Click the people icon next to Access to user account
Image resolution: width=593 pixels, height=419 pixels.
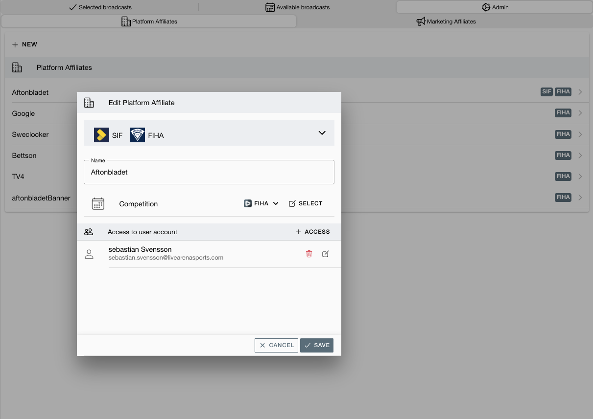89,232
